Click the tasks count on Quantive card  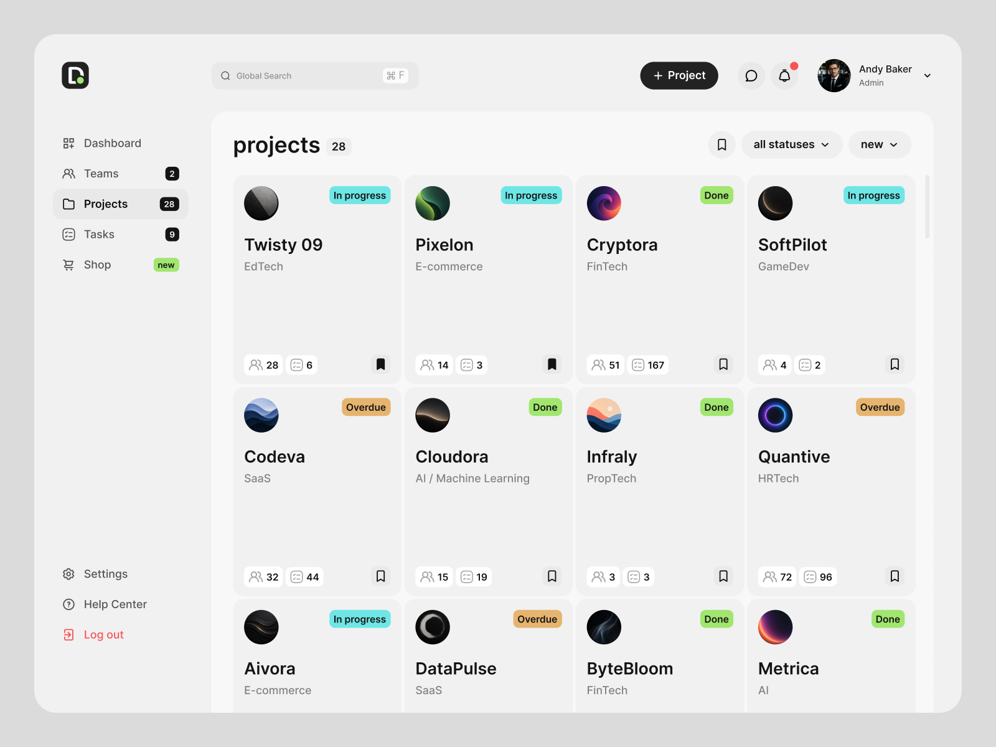[x=818, y=577]
